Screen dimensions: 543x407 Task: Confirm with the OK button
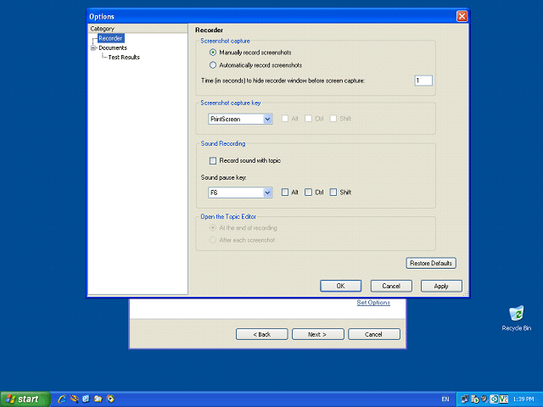point(340,286)
